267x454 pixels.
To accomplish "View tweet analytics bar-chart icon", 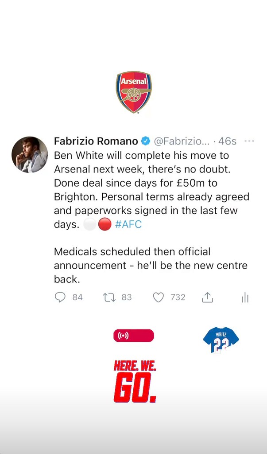I will pyautogui.click(x=245, y=297).
